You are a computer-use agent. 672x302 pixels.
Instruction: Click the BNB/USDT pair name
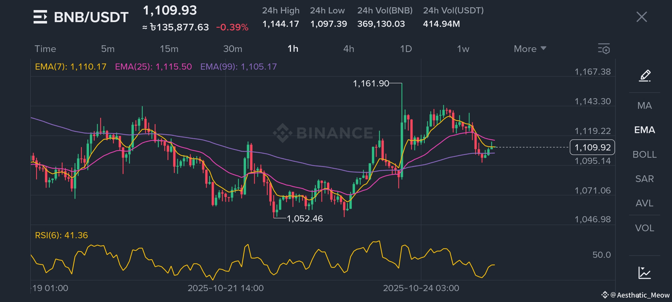[91, 17]
